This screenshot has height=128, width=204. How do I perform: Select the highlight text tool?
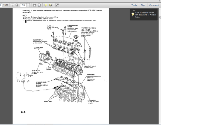pyautogui.click(x=50, y=5)
